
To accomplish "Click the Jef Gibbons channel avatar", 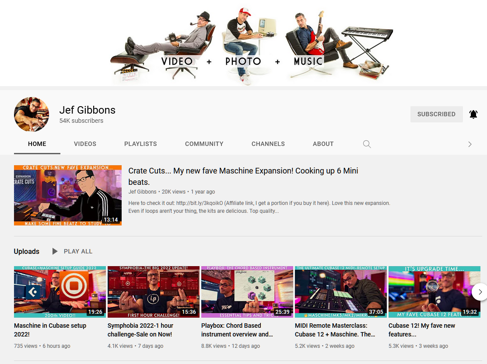I will click(32, 114).
